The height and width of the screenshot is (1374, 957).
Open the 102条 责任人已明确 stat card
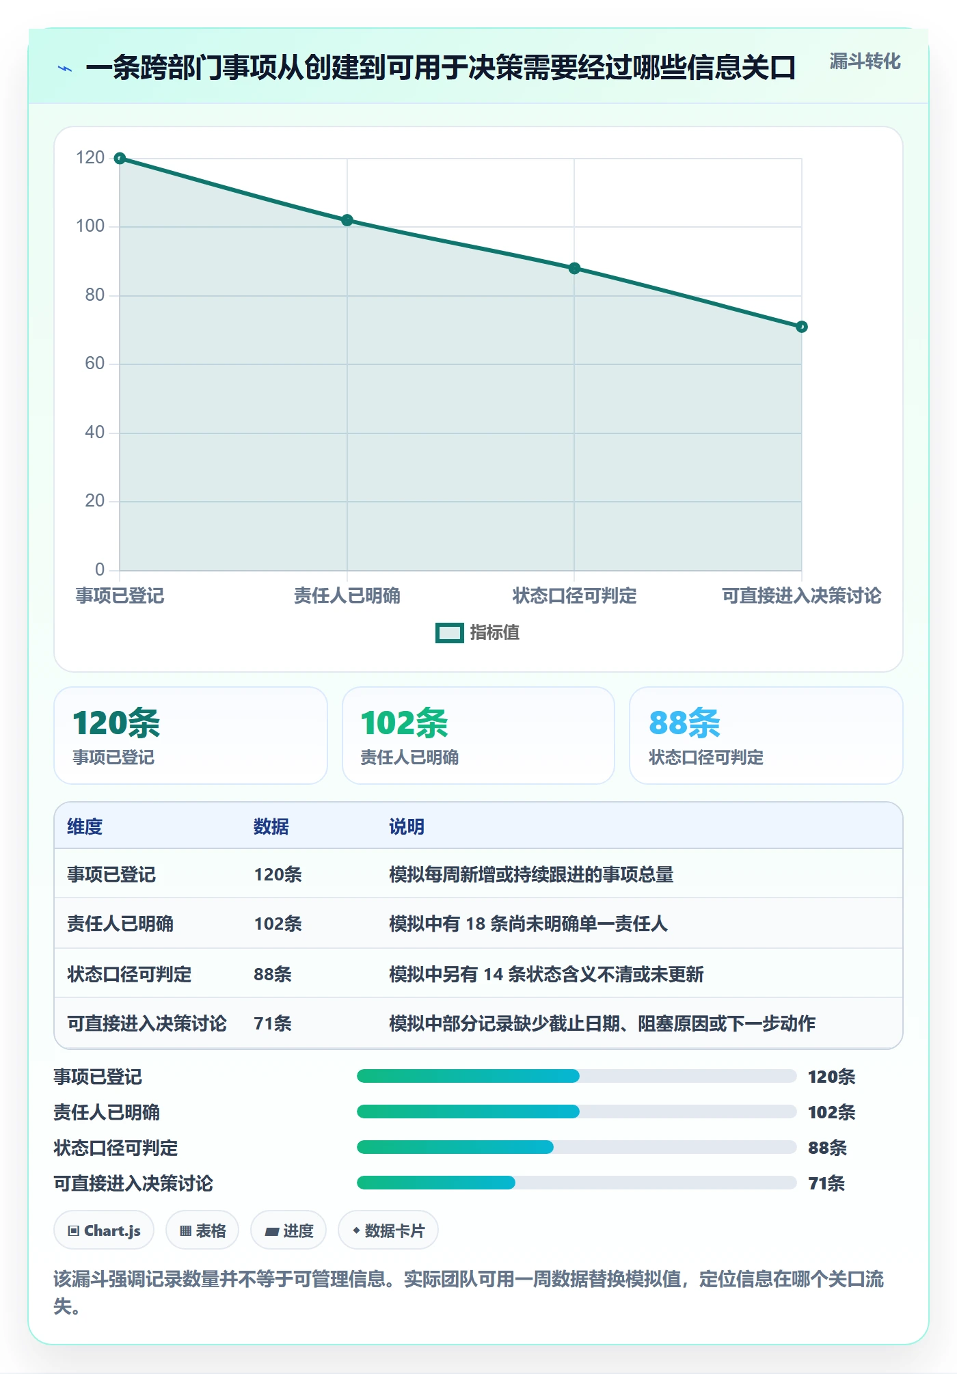click(478, 736)
